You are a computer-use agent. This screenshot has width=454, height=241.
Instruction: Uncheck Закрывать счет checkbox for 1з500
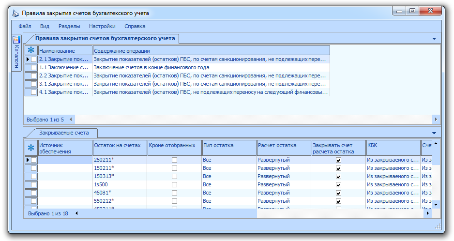point(338,184)
